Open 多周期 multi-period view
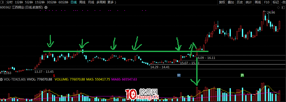 coord(101,2)
